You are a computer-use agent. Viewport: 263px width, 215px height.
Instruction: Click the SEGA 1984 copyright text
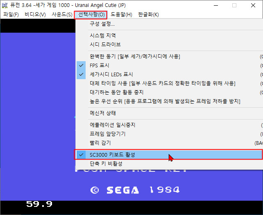pyautogui.click(x=135, y=190)
